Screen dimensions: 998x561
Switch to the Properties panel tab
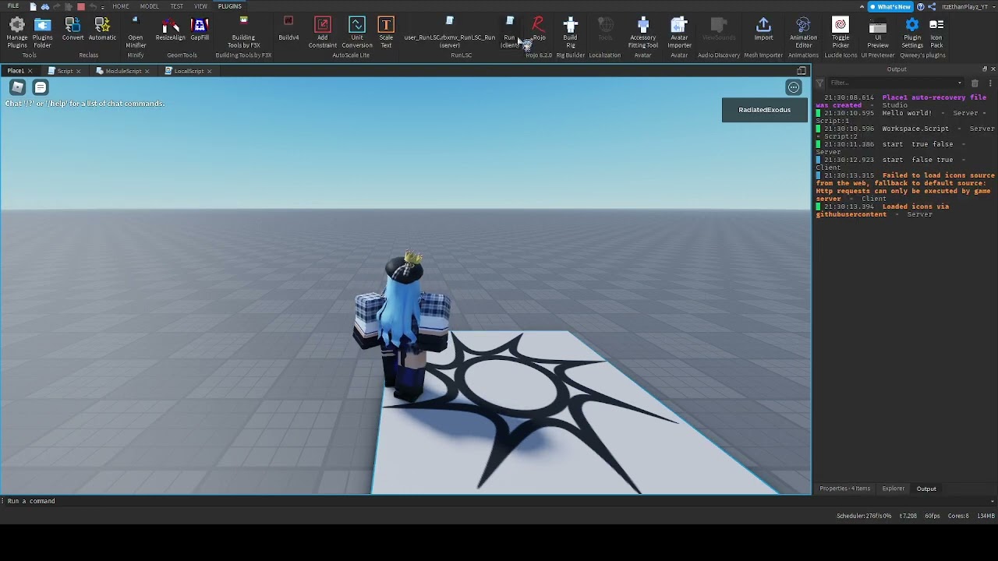pyautogui.click(x=844, y=489)
